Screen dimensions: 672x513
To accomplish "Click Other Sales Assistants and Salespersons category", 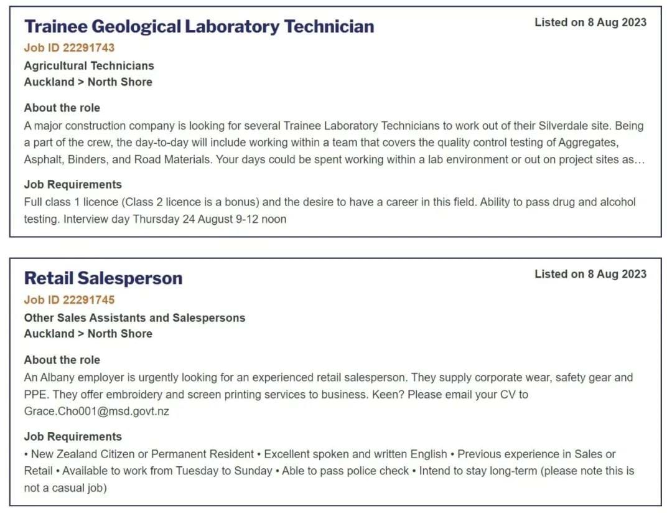I will click(134, 318).
